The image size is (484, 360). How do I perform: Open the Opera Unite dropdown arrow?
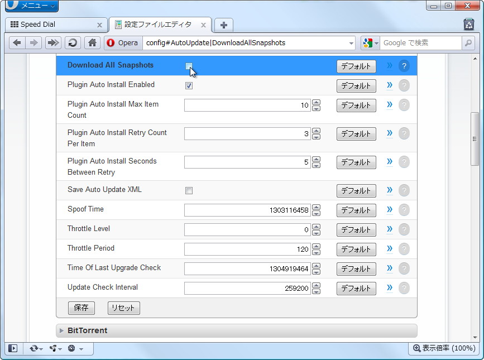[60, 349]
